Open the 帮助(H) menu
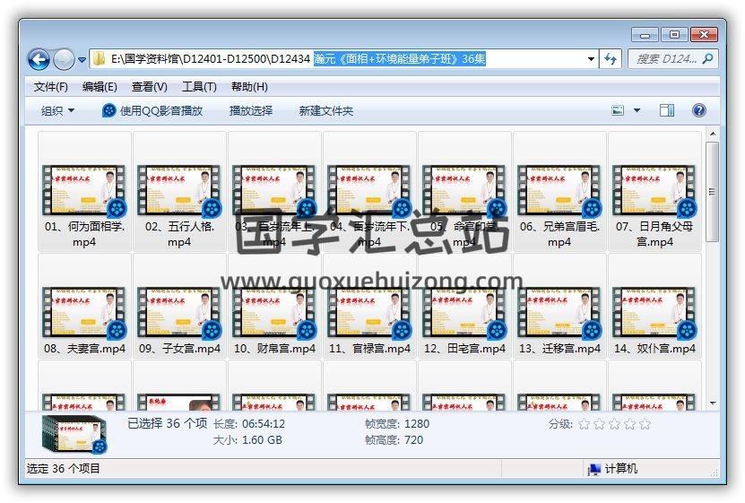 [249, 87]
